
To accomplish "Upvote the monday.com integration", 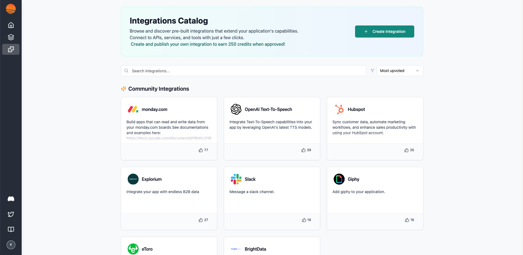I will tap(203, 150).
